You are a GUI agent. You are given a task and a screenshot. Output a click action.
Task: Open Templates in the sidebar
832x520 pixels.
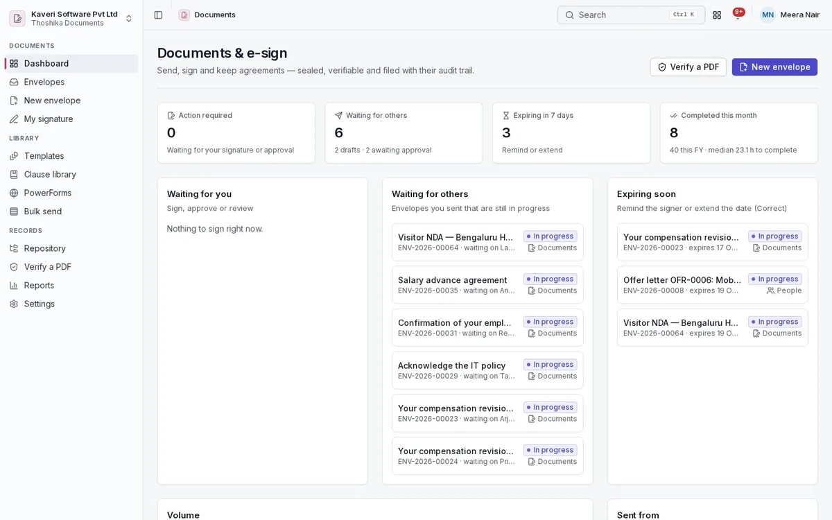point(71,156)
